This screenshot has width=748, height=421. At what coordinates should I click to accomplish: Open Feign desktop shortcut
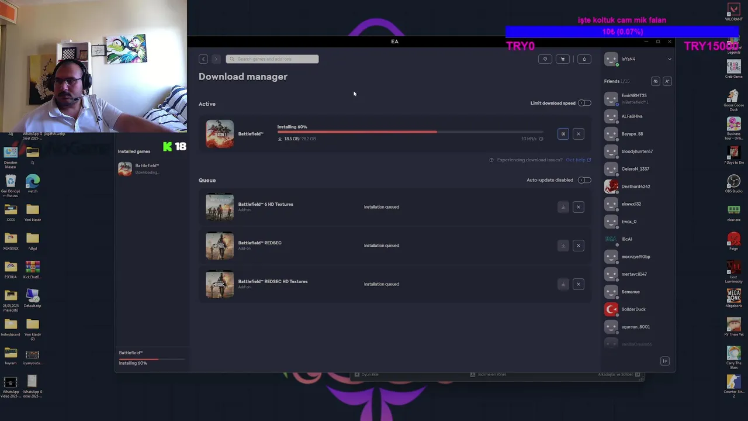(x=733, y=241)
